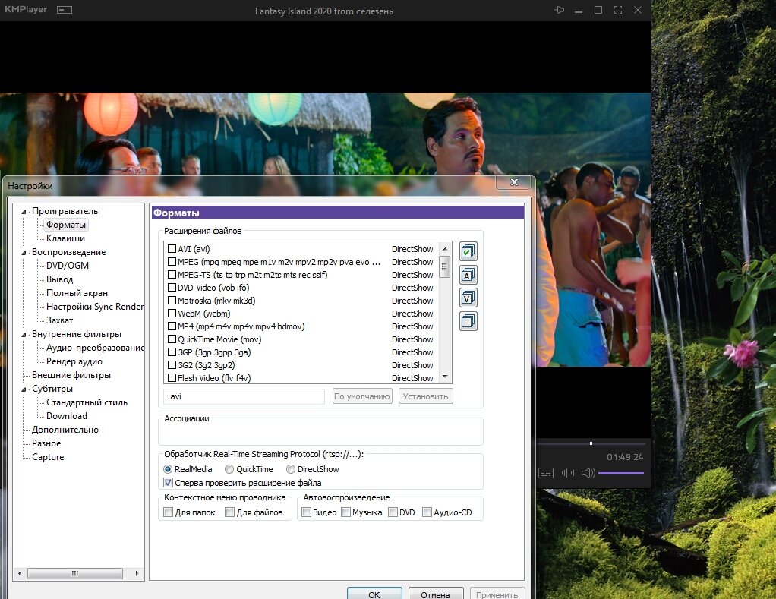
Task: Enable autoplay for DVD
Action: tap(393, 512)
